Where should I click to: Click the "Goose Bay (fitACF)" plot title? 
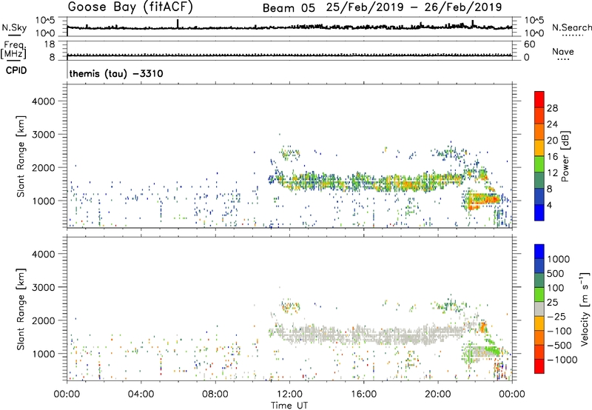[130, 7]
